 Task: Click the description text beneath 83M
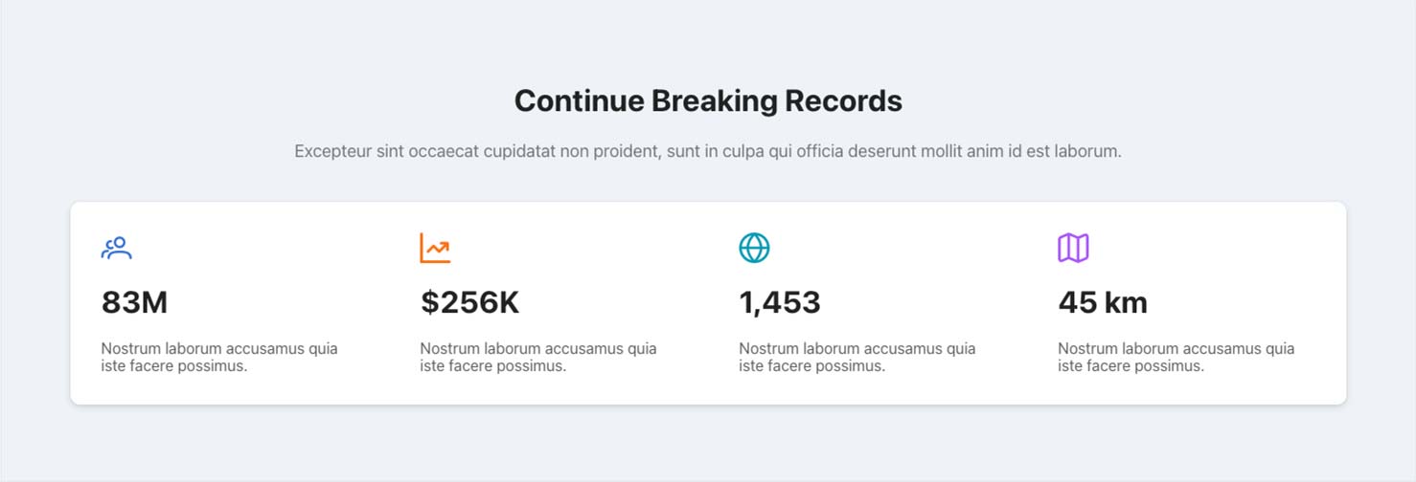219,357
